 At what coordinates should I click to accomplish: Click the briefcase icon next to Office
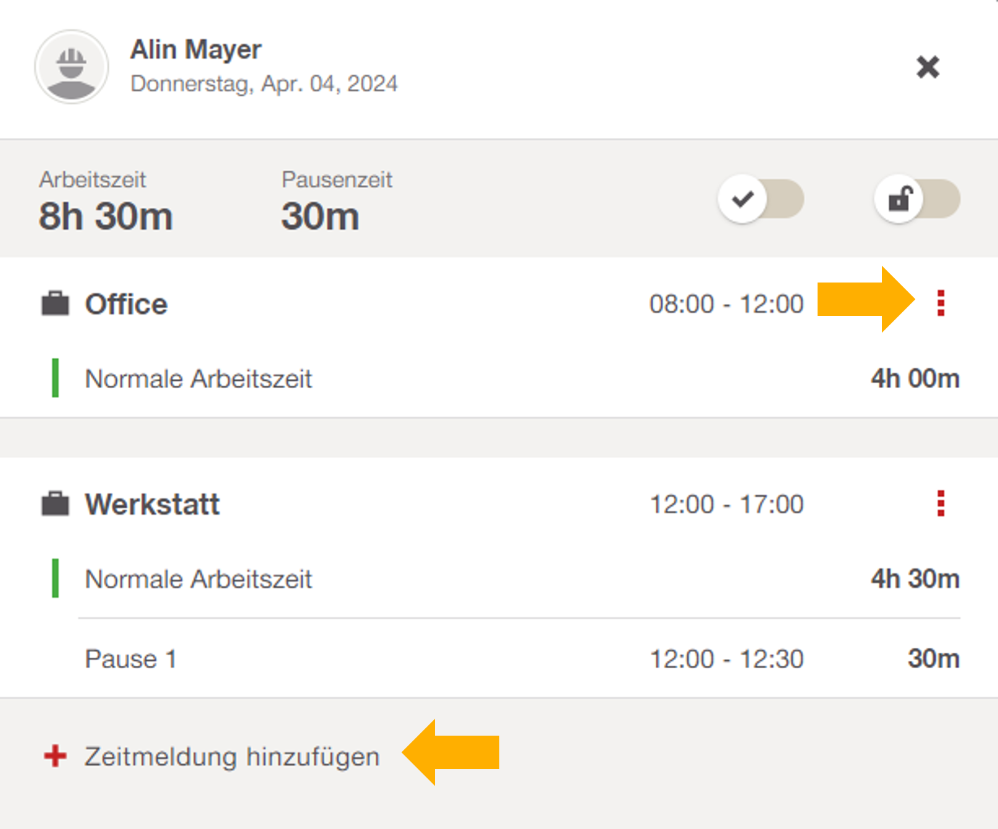pyautogui.click(x=56, y=304)
